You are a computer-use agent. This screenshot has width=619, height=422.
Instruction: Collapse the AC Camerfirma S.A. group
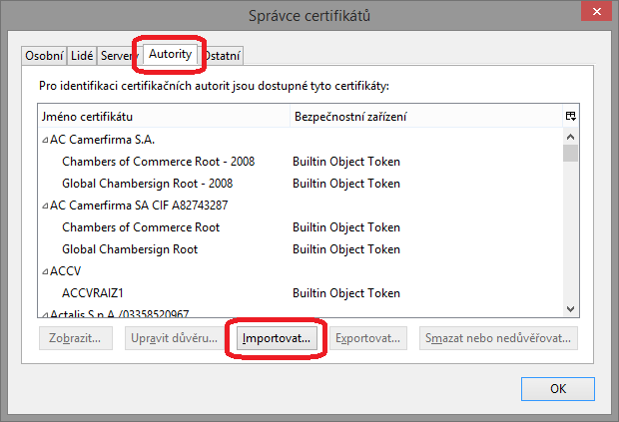[x=45, y=140]
